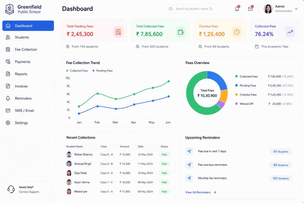Click the send icon for Monthly fee reminders
This screenshot has width=304, height=203.
[189, 178]
